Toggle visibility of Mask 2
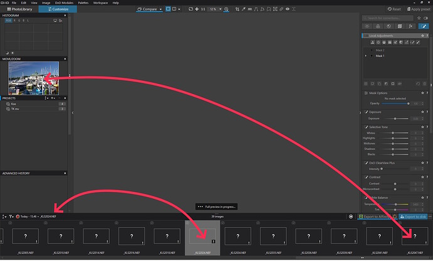 372,50
